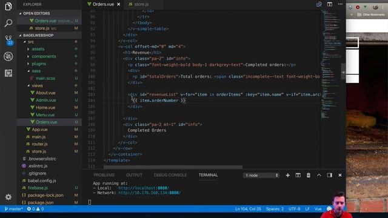
Task: Open App.vue in the explorer
Action: pyautogui.click(x=39, y=130)
